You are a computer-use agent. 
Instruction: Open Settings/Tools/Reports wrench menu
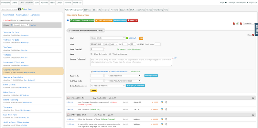tap(238, 2)
